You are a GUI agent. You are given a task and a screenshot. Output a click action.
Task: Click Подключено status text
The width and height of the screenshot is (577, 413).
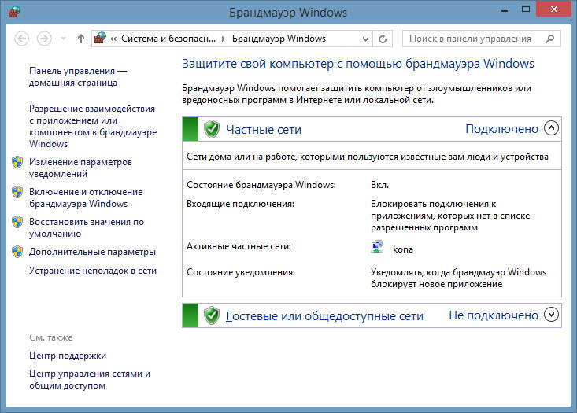click(501, 129)
